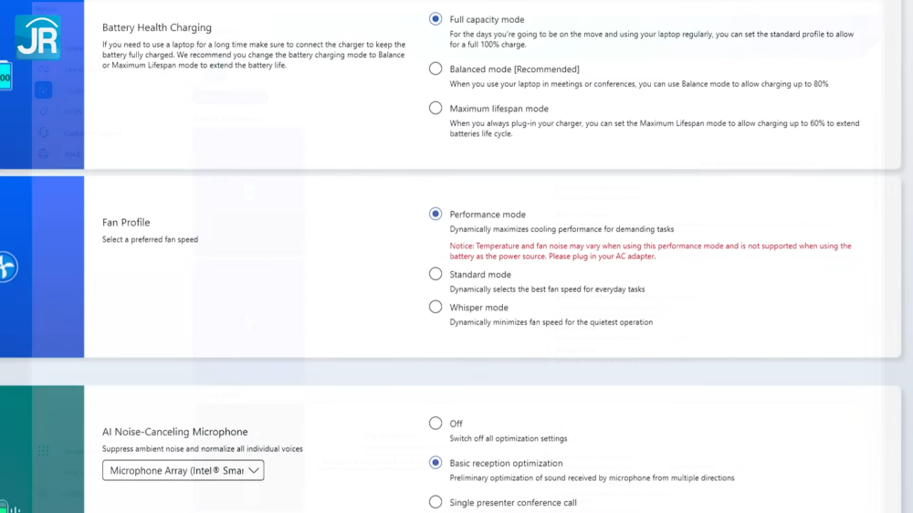
Task: Switch fan profile to Standard mode
Action: click(436, 274)
